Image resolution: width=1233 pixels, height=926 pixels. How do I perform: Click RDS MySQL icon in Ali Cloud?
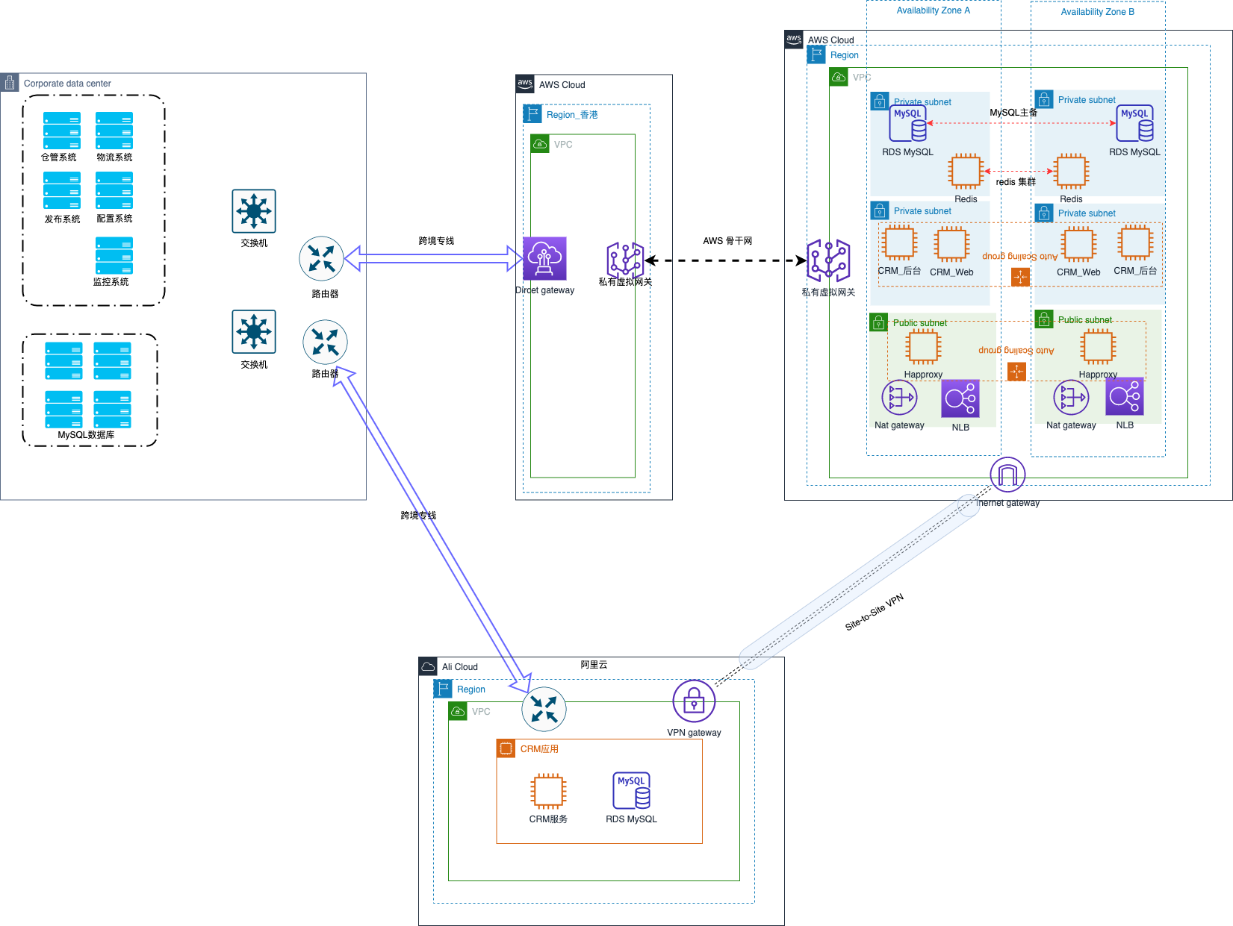pos(631,791)
